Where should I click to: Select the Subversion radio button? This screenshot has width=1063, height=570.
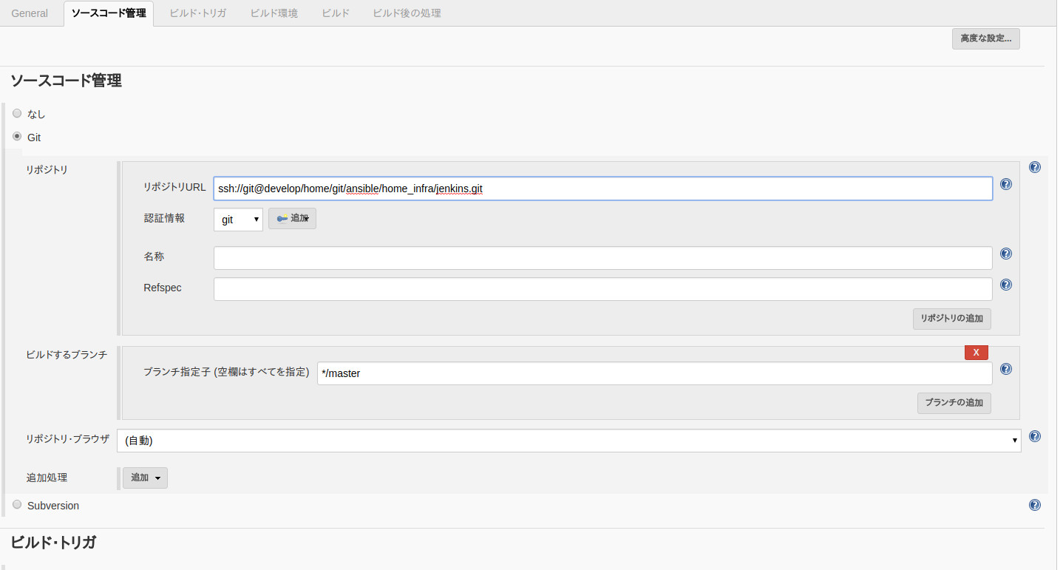pos(17,505)
